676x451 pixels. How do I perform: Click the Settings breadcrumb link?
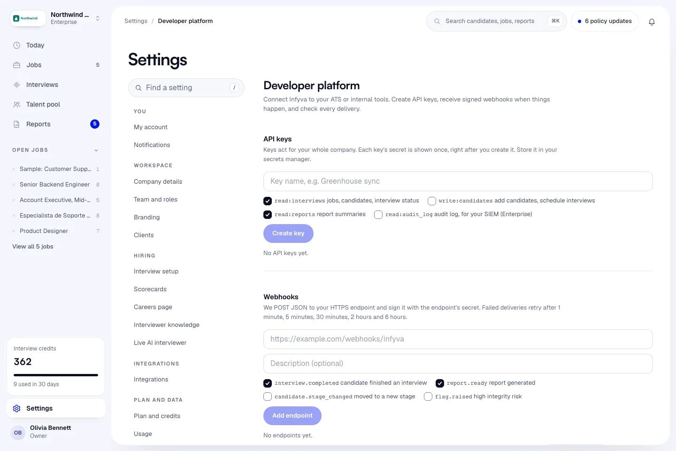coord(136,21)
